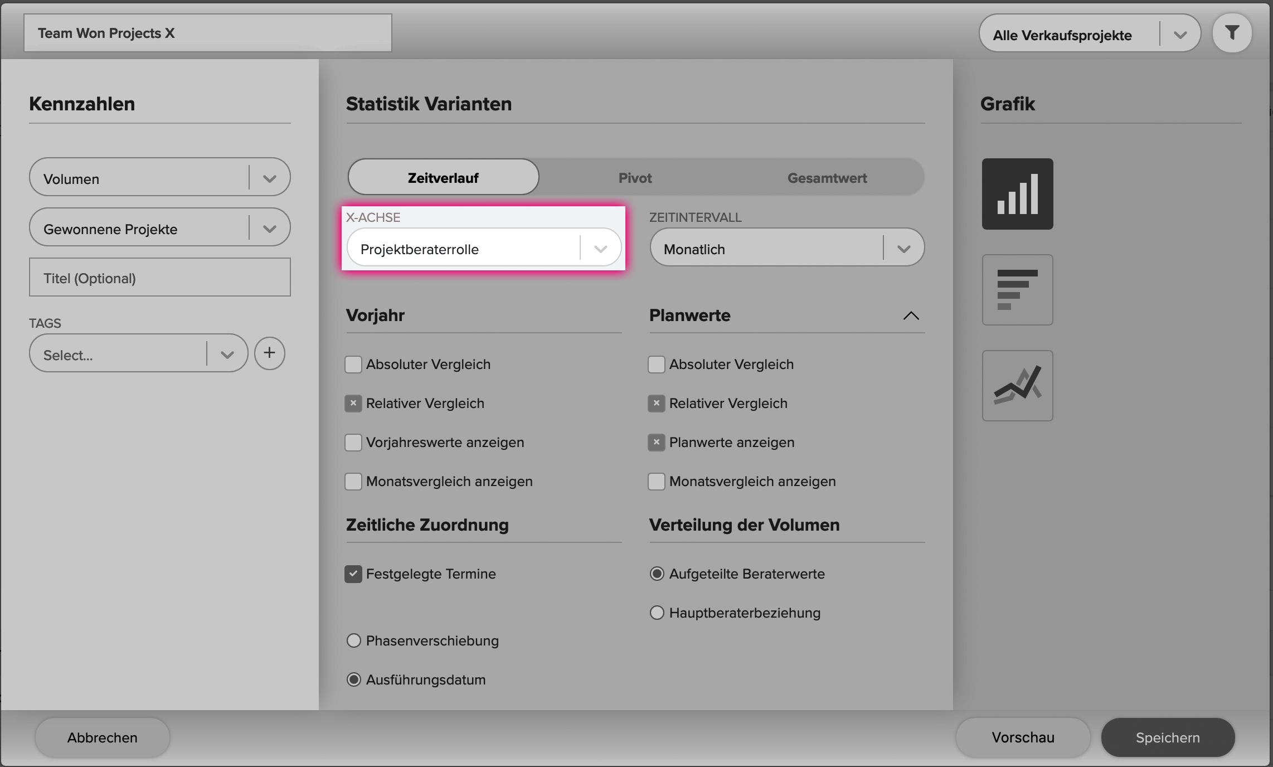Viewport: 1273px width, 767px height.
Task: Select the vertical bar chart graphic
Action: tap(1017, 194)
